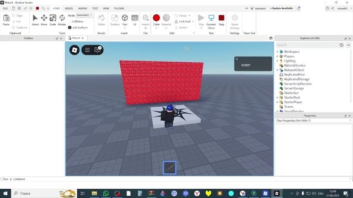
Task: Open the Windows Start menu
Action: click(x=6, y=193)
